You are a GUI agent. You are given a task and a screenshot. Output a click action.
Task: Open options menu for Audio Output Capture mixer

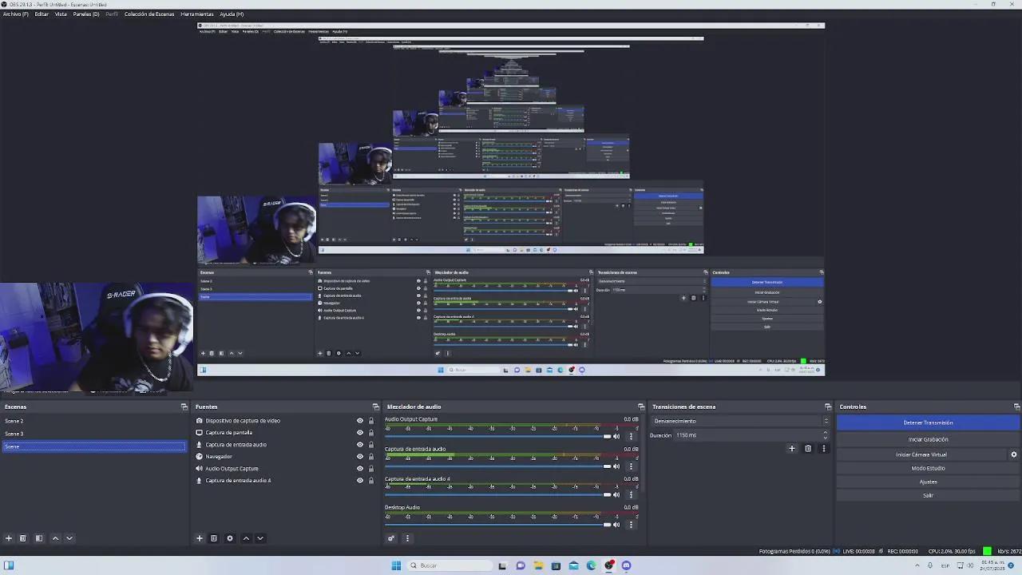click(x=631, y=437)
